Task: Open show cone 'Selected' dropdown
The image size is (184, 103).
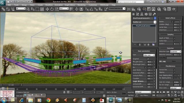Action: (x=176, y=88)
